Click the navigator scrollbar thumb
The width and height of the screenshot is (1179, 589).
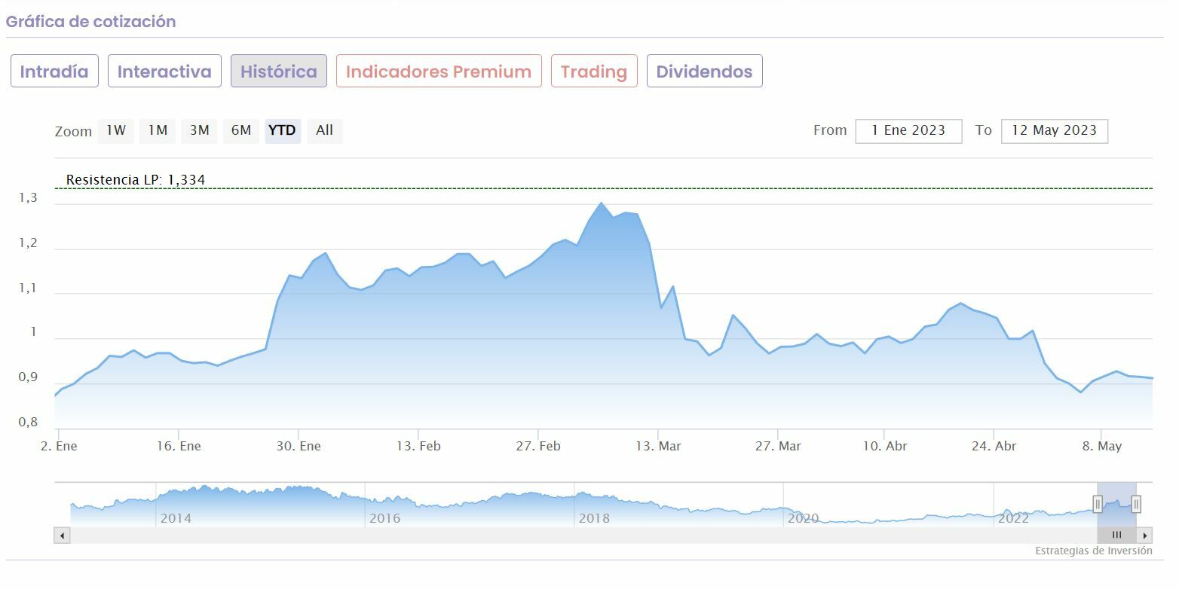1117,536
